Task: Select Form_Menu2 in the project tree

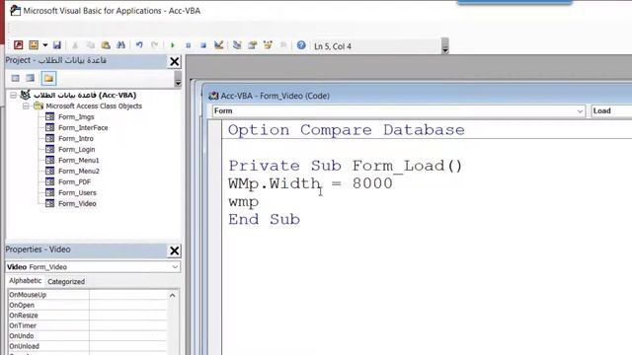Action: [79, 171]
